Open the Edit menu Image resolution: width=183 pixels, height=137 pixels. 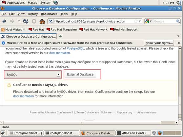tap(12, 14)
